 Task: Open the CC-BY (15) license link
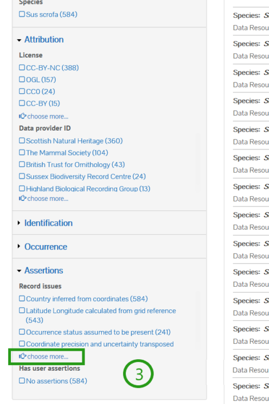click(43, 103)
